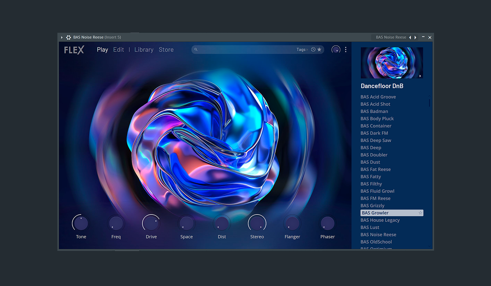Viewport: 491px width, 286px height.
Task: Select BAS Noise Reese in the preset list
Action: coord(378,235)
